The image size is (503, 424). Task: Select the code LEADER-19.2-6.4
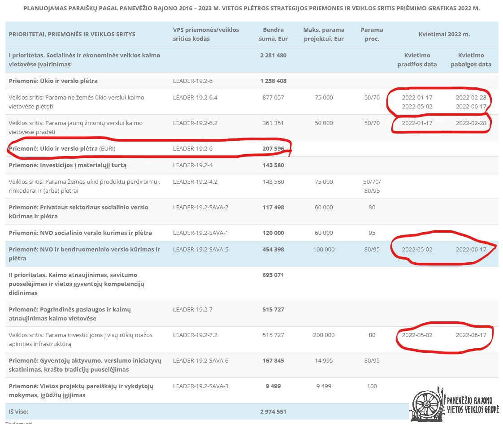pyautogui.click(x=195, y=97)
